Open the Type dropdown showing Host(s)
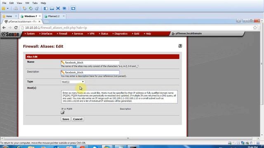 [73, 82]
